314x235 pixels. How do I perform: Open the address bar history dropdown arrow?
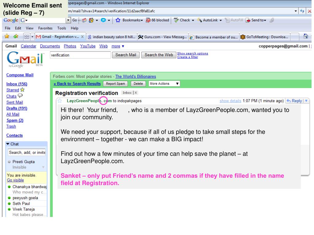296,11
